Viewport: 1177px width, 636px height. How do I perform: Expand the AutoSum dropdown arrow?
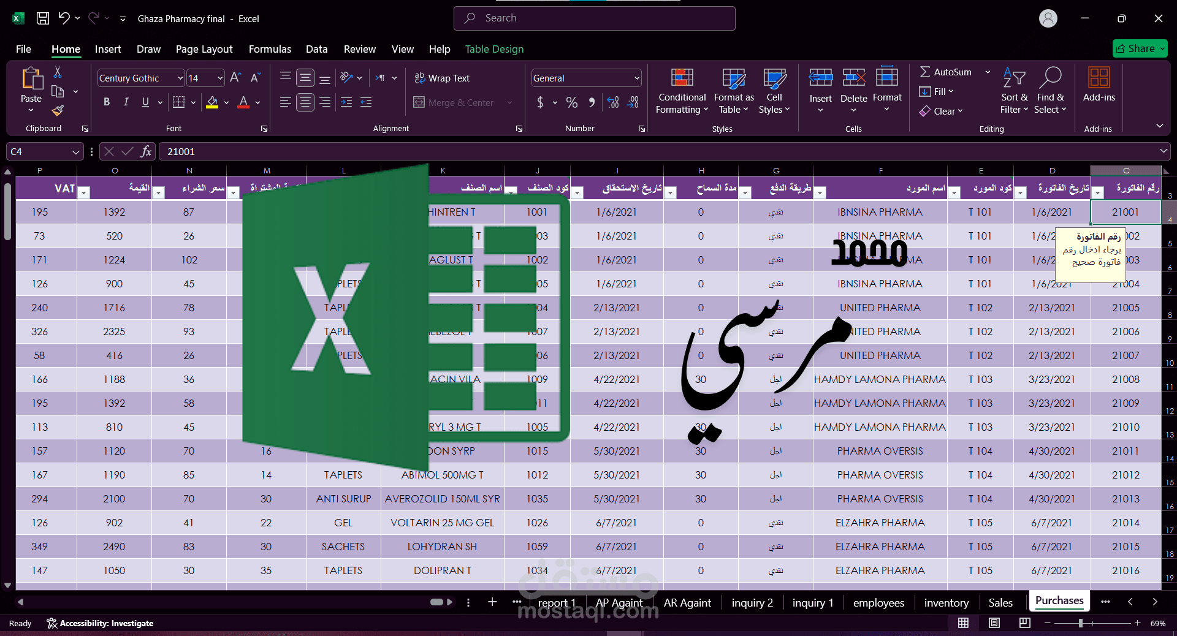[x=988, y=72]
